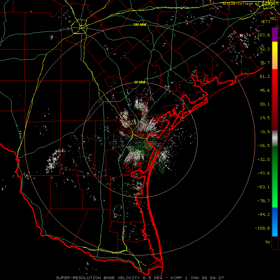The width and height of the screenshot is (280, 280).
Task: Pick the green segment of the velocity bar
Action: 275,177
